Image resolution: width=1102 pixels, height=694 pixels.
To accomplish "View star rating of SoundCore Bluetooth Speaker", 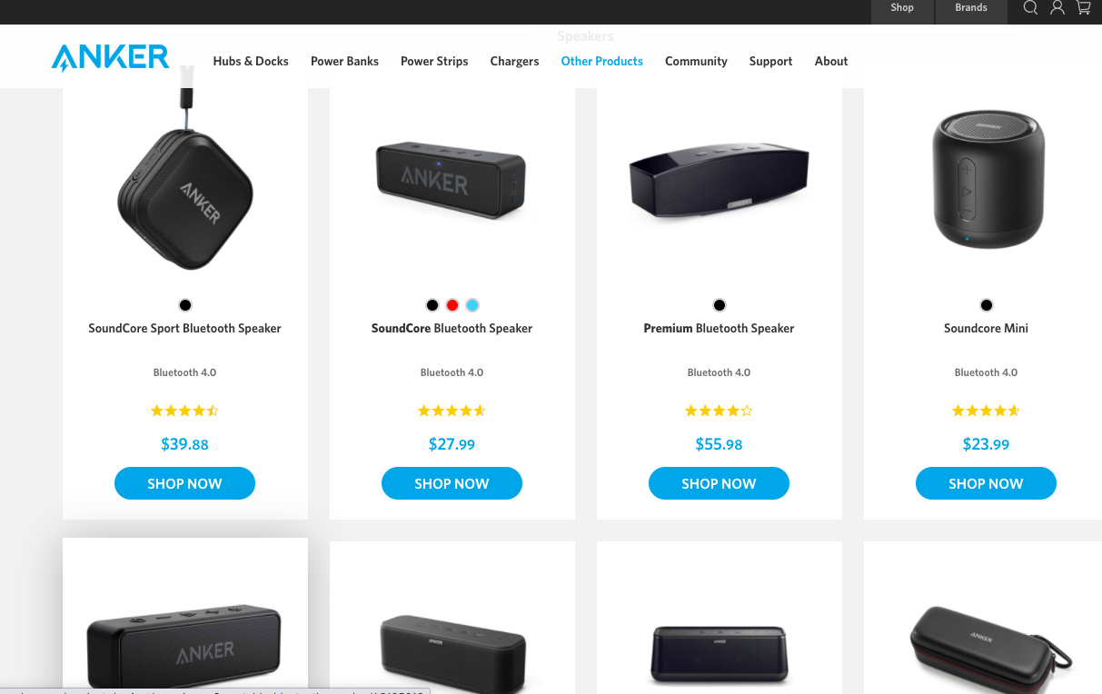I will click(x=452, y=411).
